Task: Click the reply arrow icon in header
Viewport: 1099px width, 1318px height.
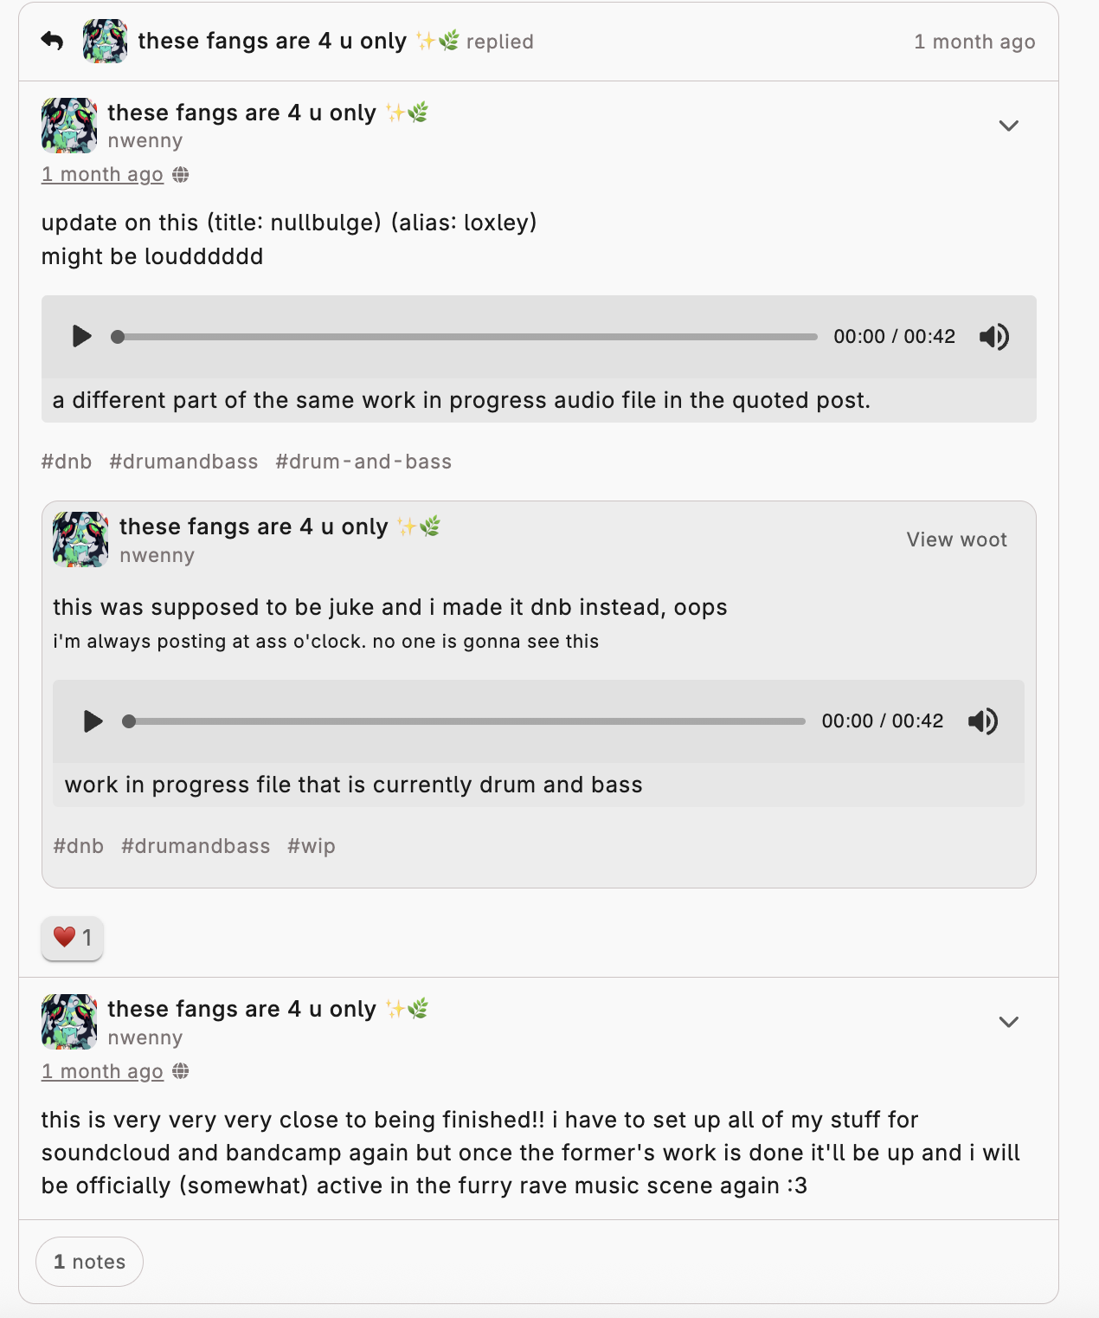Action: pyautogui.click(x=52, y=41)
